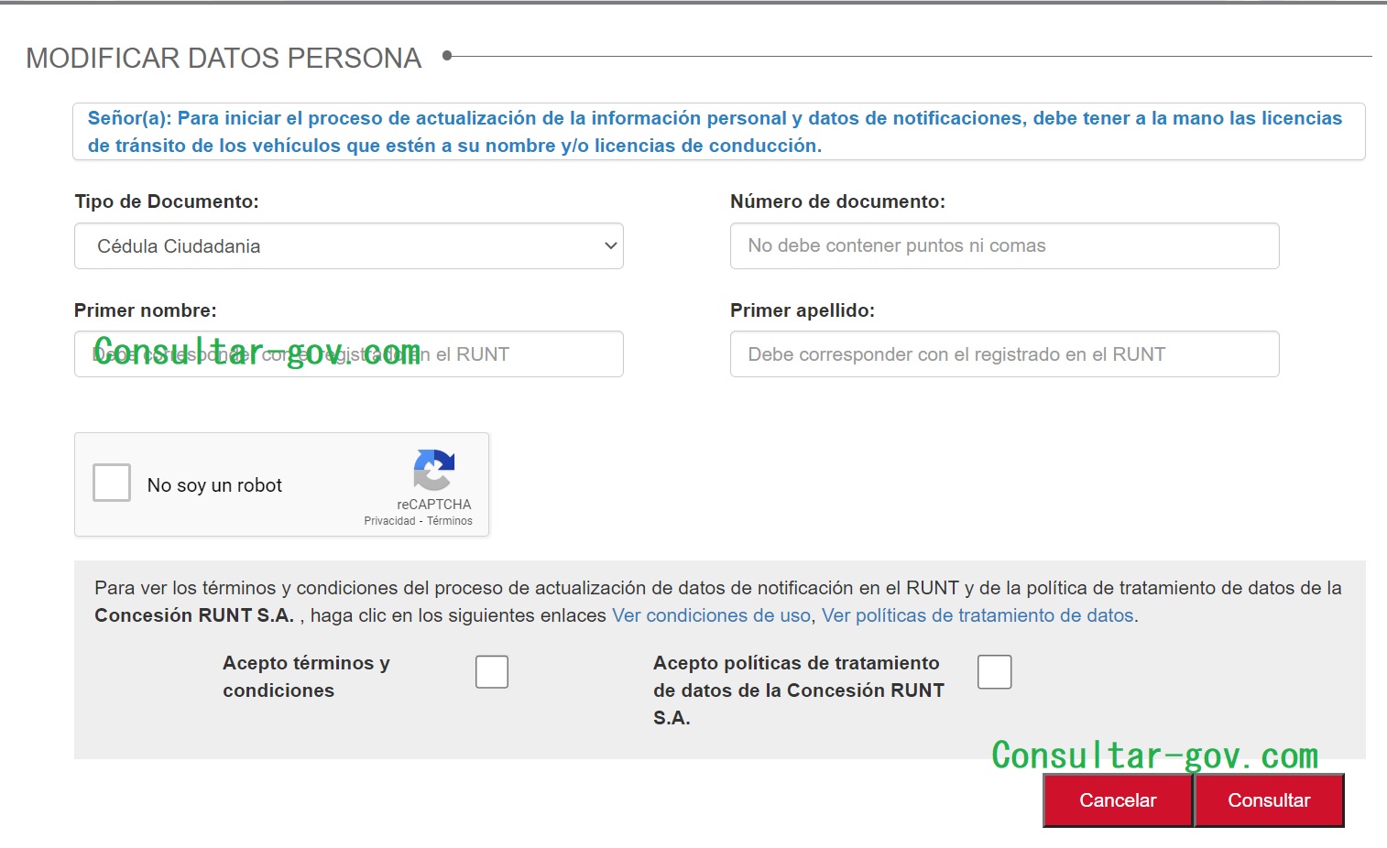Viewport: 1387px width, 848px height.
Task: Select the Primer apellido text box
Action: [1004, 354]
